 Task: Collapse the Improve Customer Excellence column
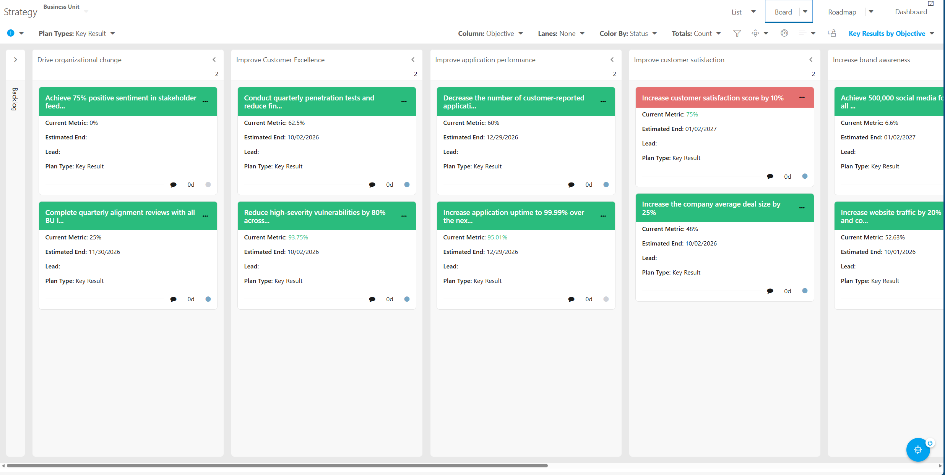coord(413,60)
